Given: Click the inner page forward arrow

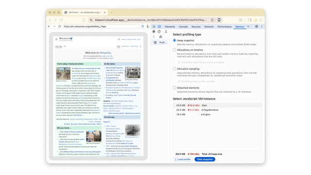Looking at the screenshot, I should (54, 26).
